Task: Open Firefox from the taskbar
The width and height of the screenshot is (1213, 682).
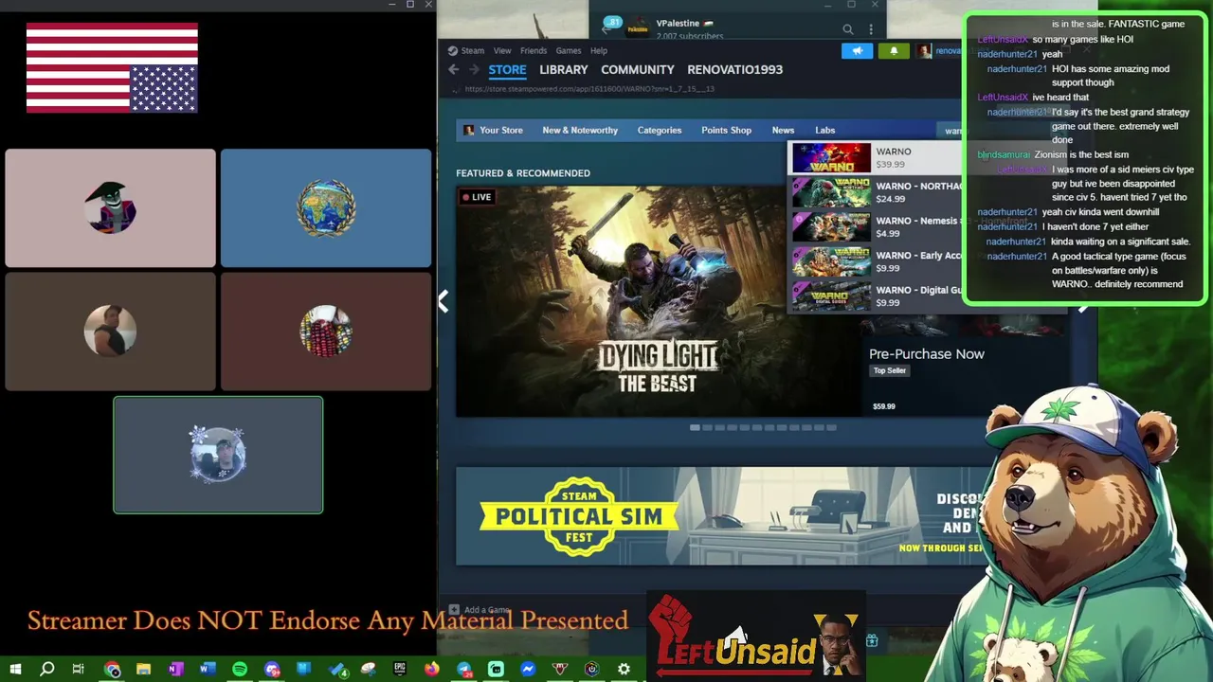Action: (x=432, y=669)
